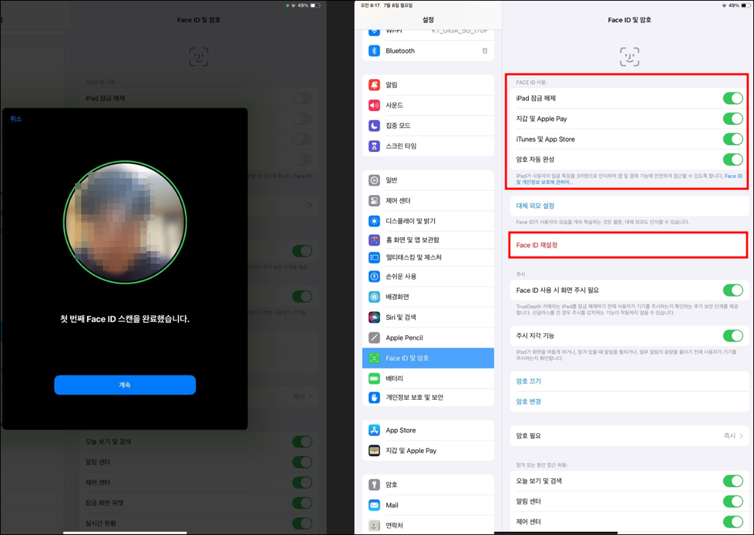
Task: Tap the circular face scan preview
Action: click(x=125, y=222)
